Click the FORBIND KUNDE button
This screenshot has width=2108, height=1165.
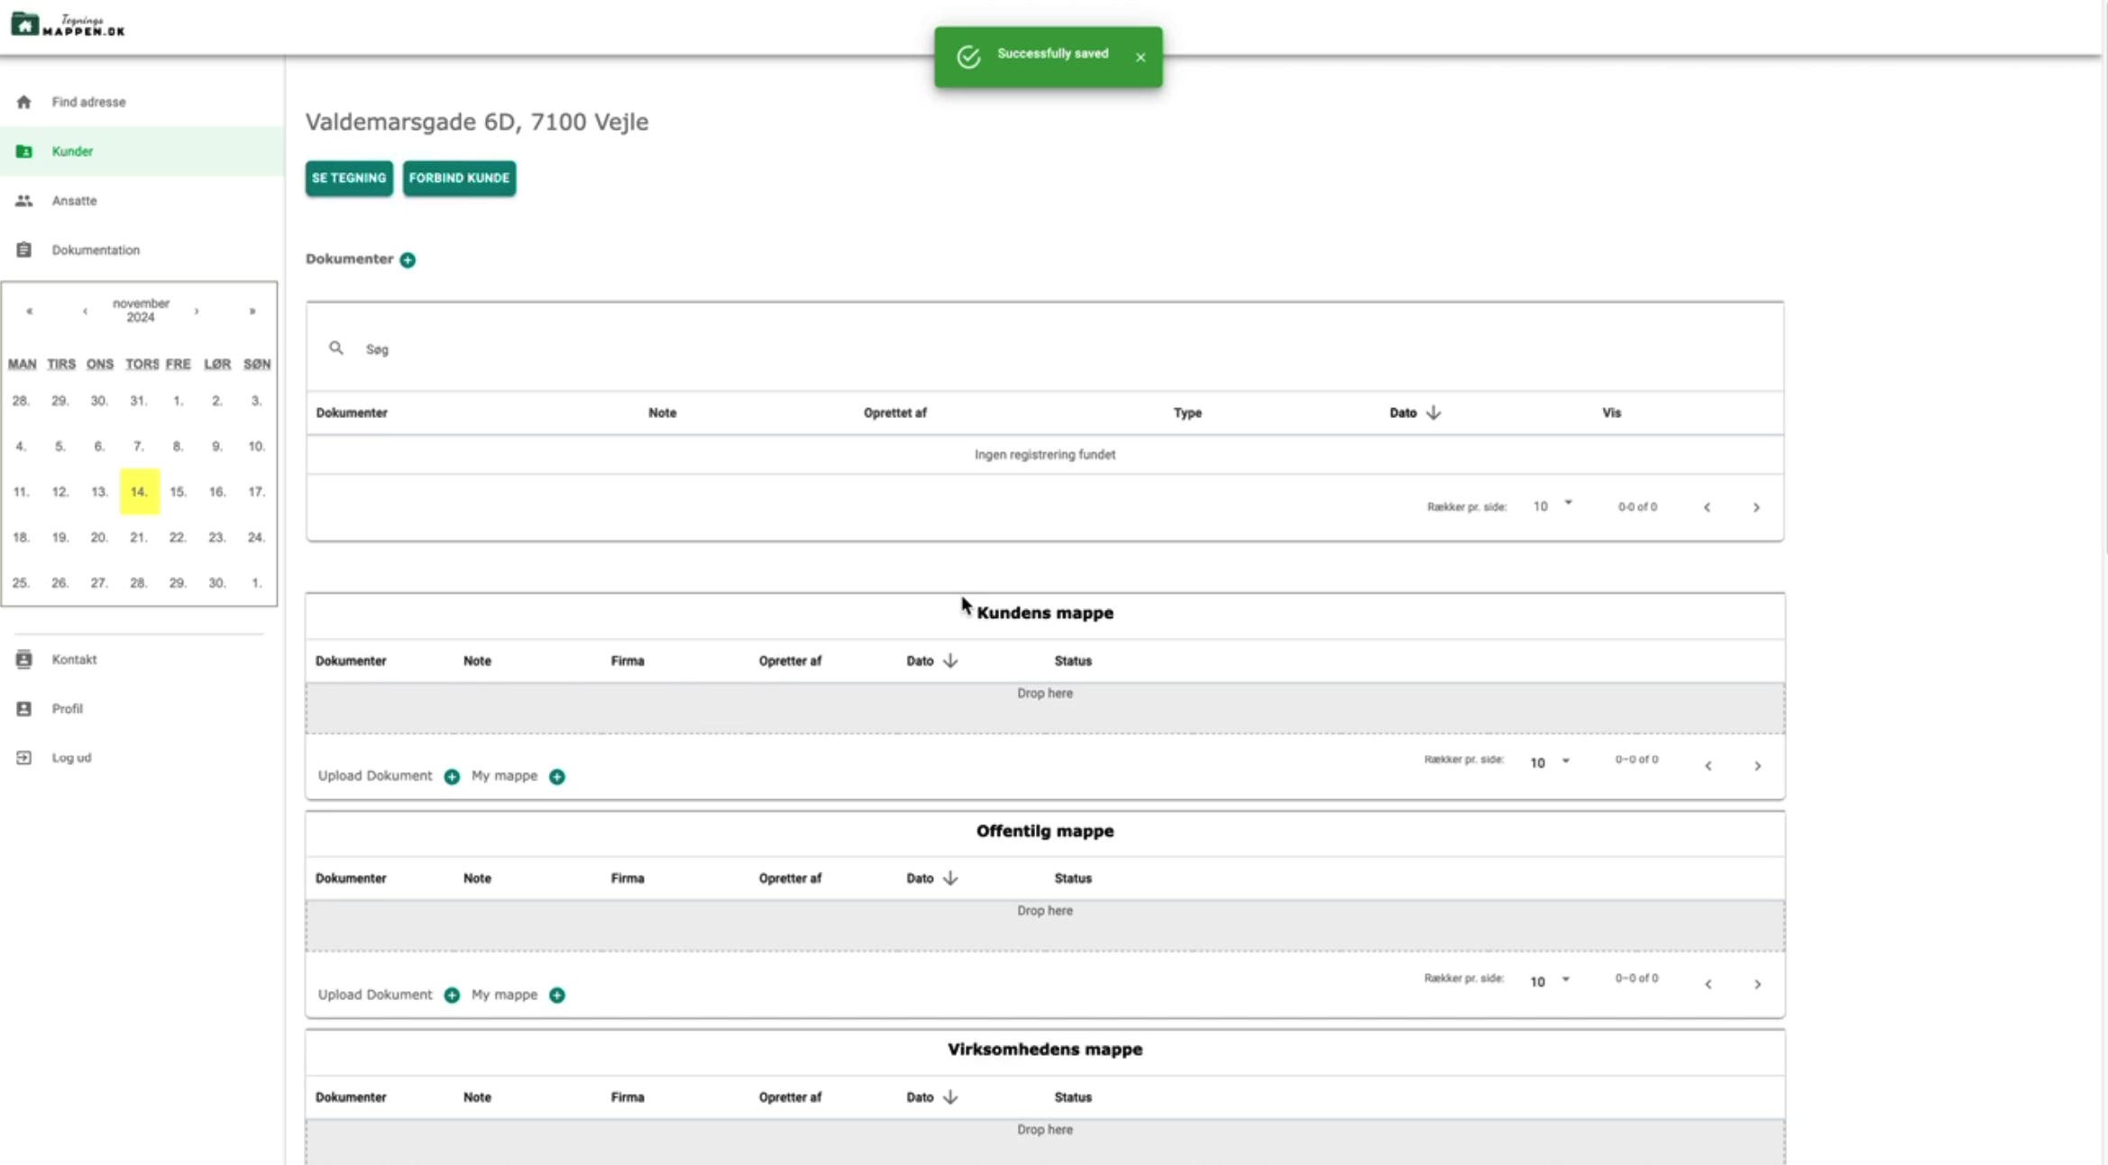pyautogui.click(x=459, y=178)
